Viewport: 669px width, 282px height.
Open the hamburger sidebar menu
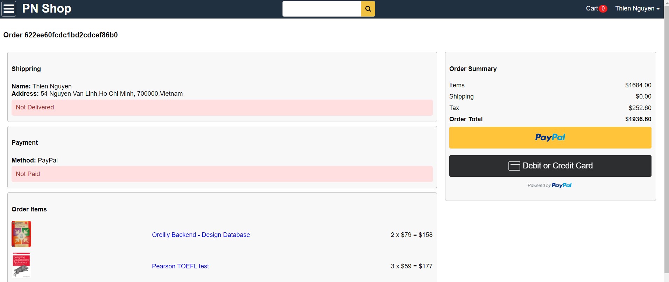pyautogui.click(x=9, y=9)
